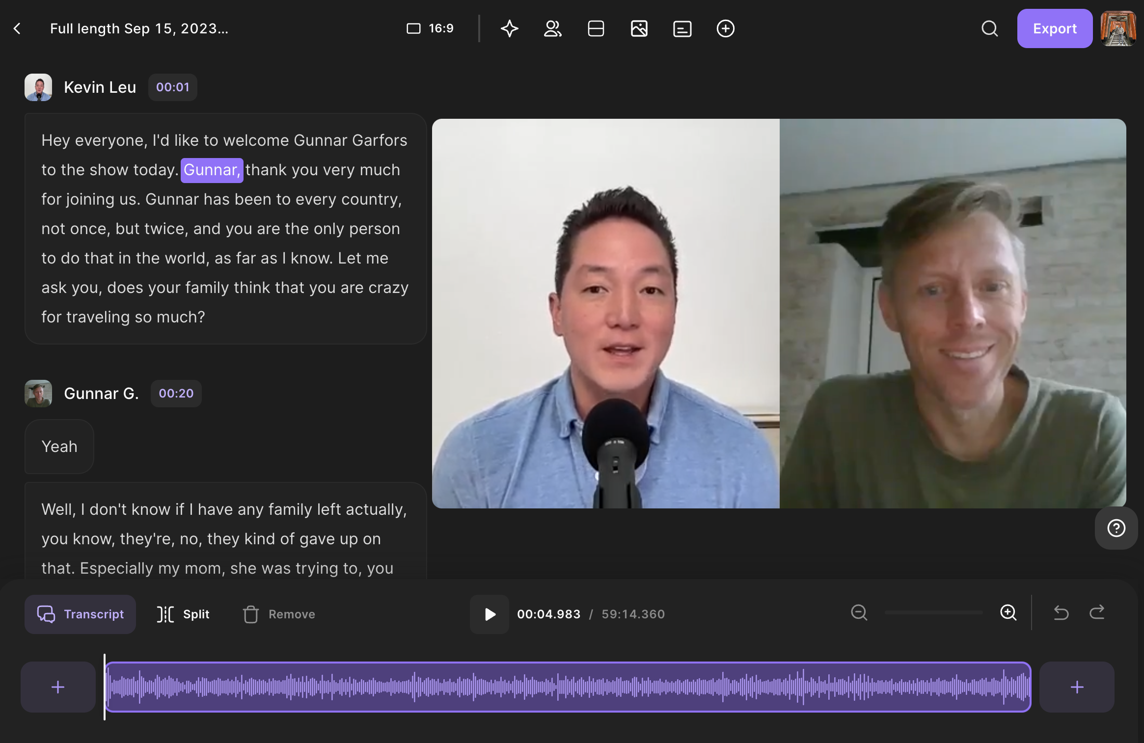Play the video
The image size is (1144, 743).
[x=490, y=614]
